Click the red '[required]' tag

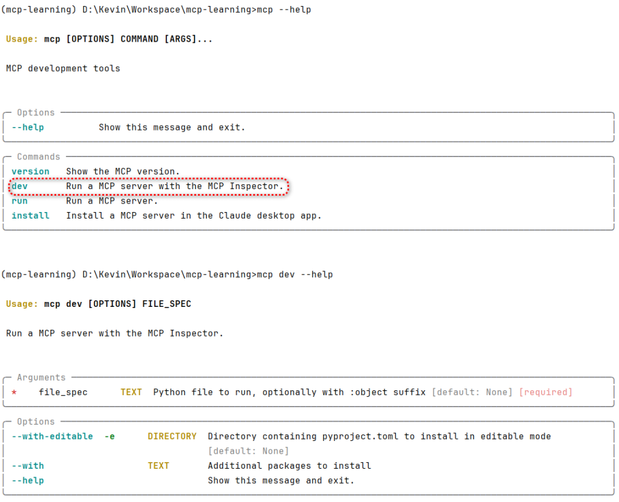coord(546,392)
